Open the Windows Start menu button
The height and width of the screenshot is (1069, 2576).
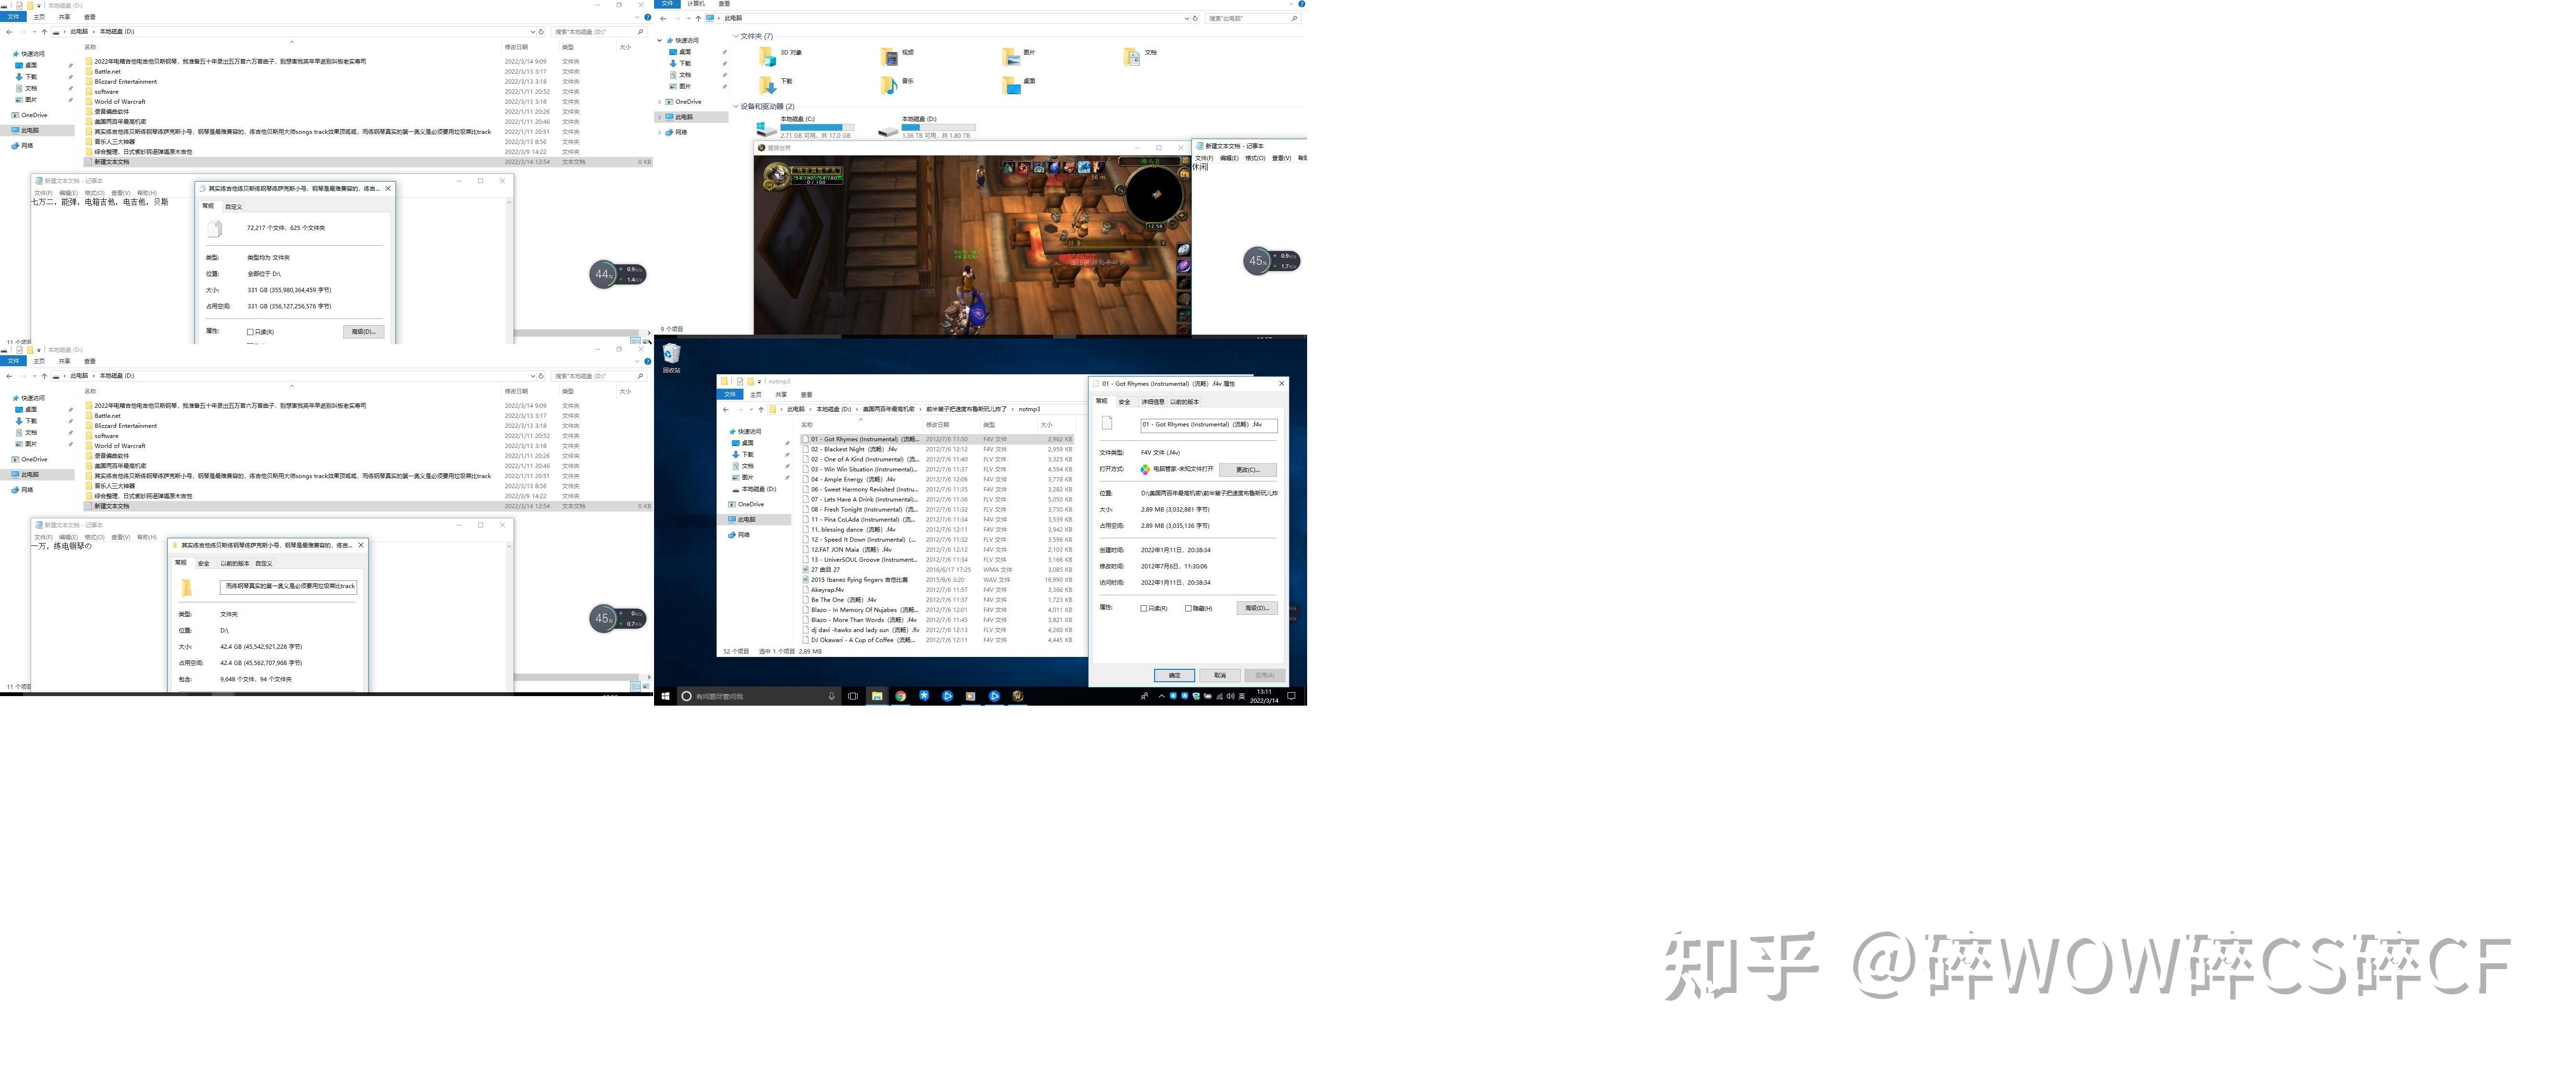point(665,696)
